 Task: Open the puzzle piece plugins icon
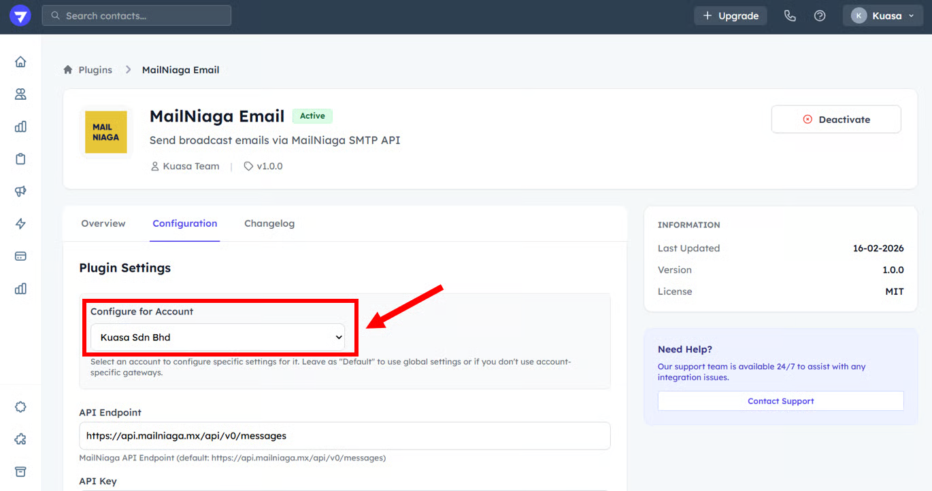[20, 439]
